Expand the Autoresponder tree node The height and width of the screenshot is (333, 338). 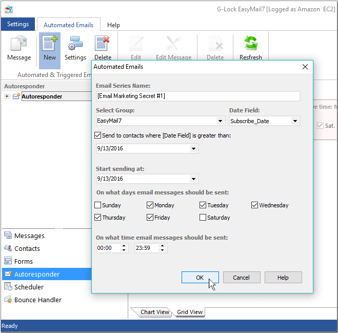click(7, 96)
